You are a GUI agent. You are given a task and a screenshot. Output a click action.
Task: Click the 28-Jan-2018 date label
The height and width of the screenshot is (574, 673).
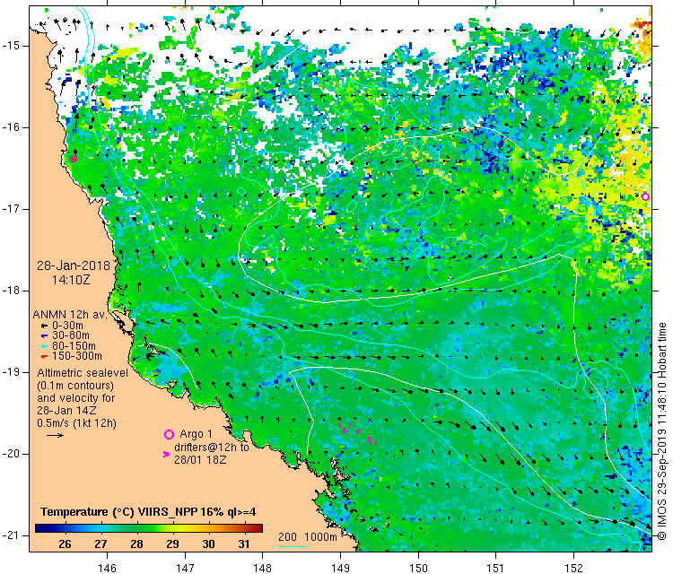tap(74, 265)
